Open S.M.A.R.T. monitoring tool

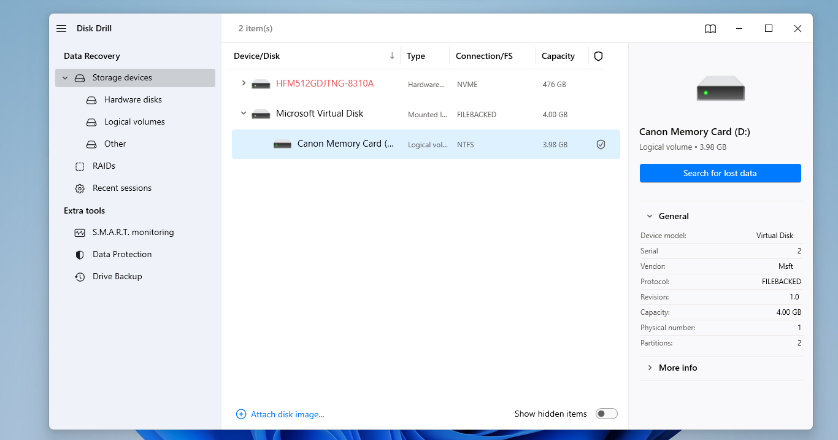pyautogui.click(x=133, y=233)
